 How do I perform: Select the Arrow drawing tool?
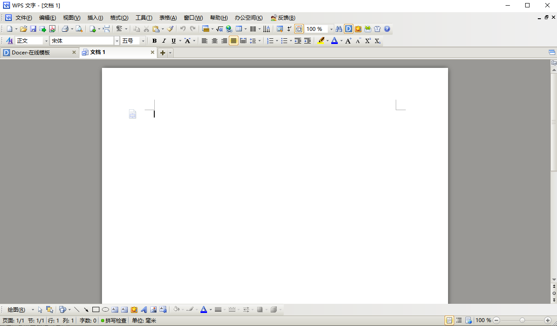[x=86, y=310]
